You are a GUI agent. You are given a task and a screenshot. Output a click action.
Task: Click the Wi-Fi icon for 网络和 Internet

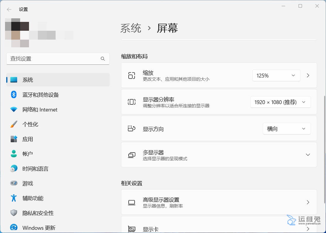[x=14, y=110]
